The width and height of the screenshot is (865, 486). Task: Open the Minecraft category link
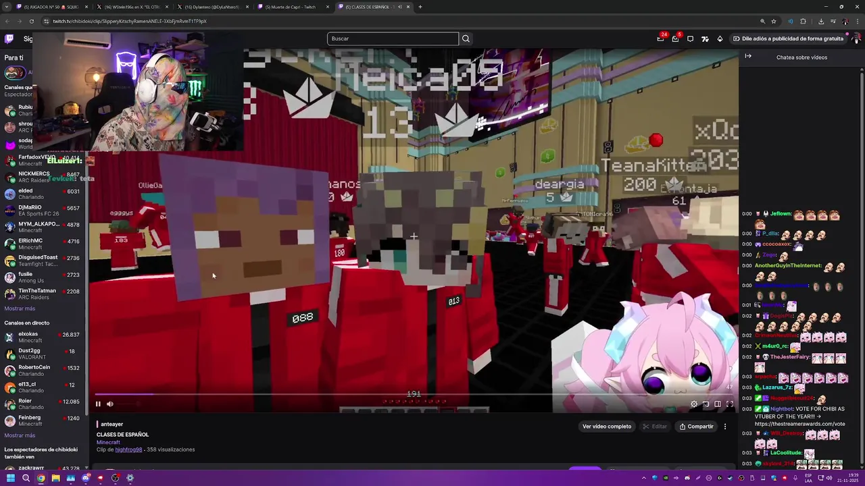coord(108,442)
